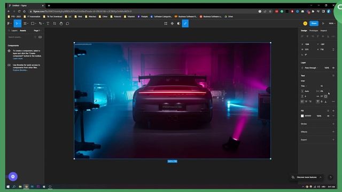
Task: Open the Pass through blend mode dropdown
Action: [x=311, y=68]
